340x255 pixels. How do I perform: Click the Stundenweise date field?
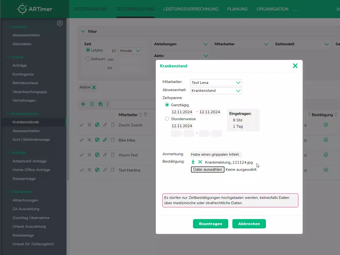[x=182, y=126]
